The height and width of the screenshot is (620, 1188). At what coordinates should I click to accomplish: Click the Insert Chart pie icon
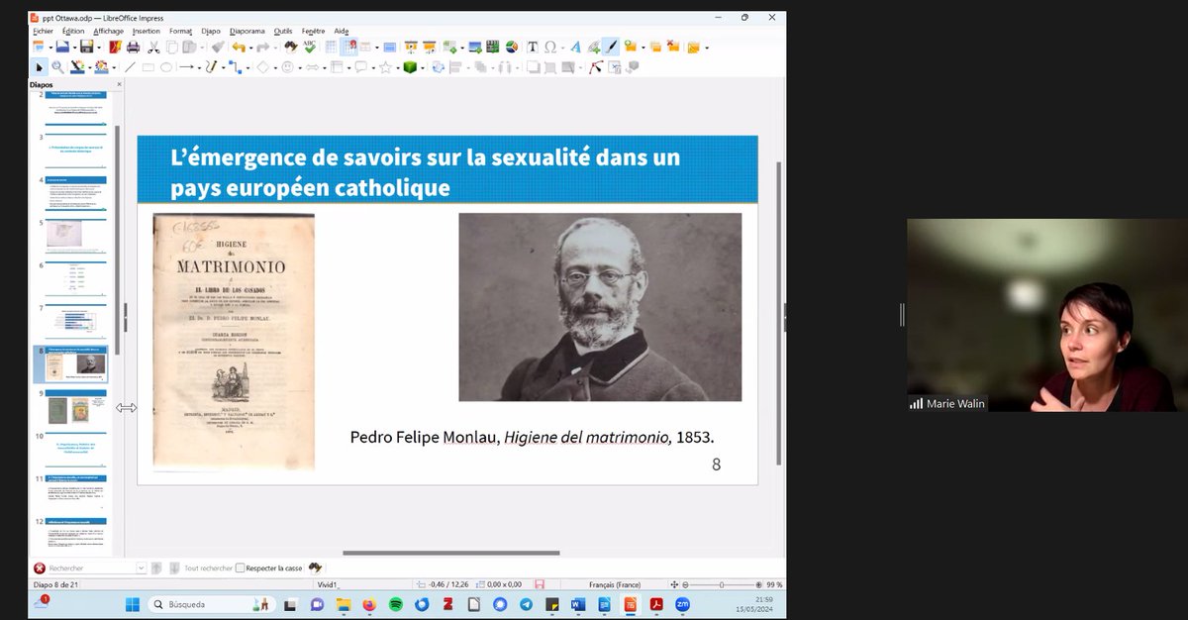(x=512, y=47)
